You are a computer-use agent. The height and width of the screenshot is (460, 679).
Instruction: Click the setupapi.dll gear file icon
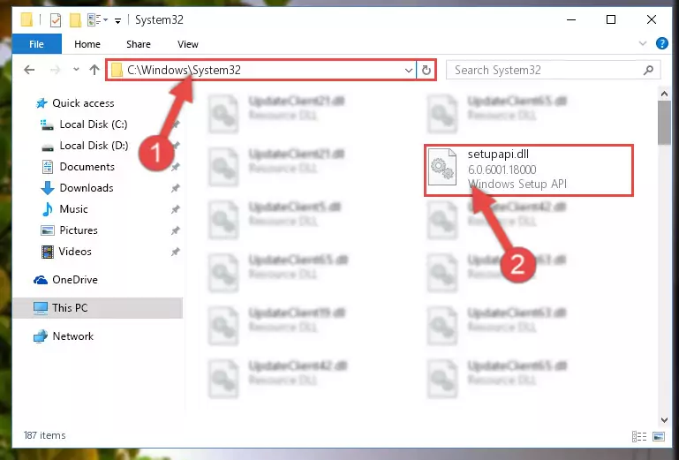click(x=442, y=167)
